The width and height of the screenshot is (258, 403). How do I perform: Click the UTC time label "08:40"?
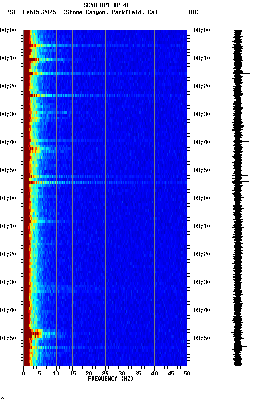(202, 142)
